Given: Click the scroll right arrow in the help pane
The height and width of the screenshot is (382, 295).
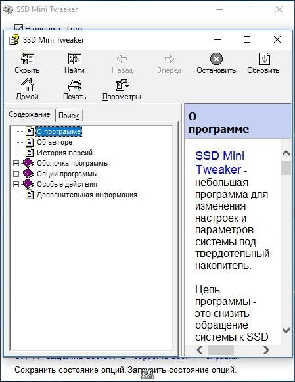Looking at the screenshot, I should (266, 350).
